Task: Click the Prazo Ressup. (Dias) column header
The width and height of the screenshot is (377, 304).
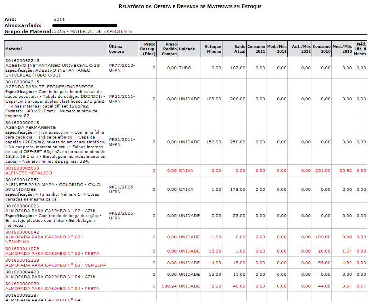Action: pos(148,49)
